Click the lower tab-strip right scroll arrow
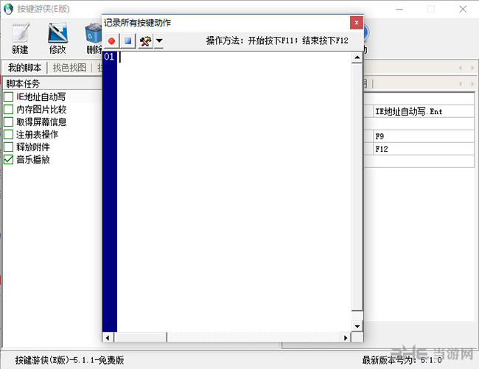479x369 pixels. [x=472, y=83]
